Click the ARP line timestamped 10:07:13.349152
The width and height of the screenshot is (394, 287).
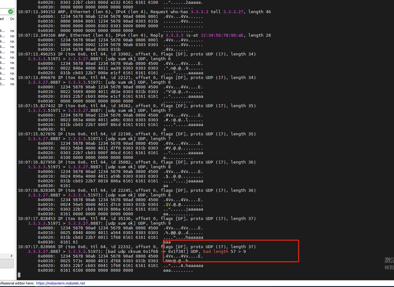point(144,12)
